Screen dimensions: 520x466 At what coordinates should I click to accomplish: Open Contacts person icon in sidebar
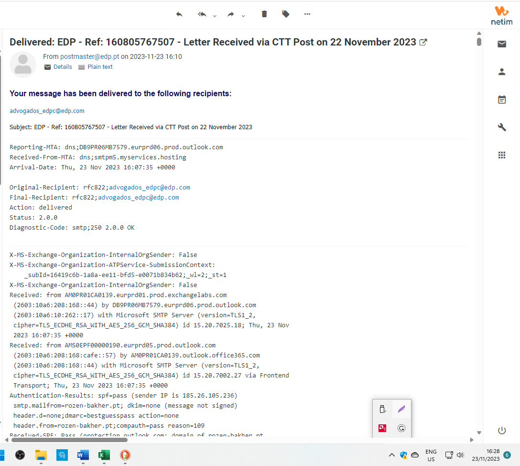click(502, 72)
